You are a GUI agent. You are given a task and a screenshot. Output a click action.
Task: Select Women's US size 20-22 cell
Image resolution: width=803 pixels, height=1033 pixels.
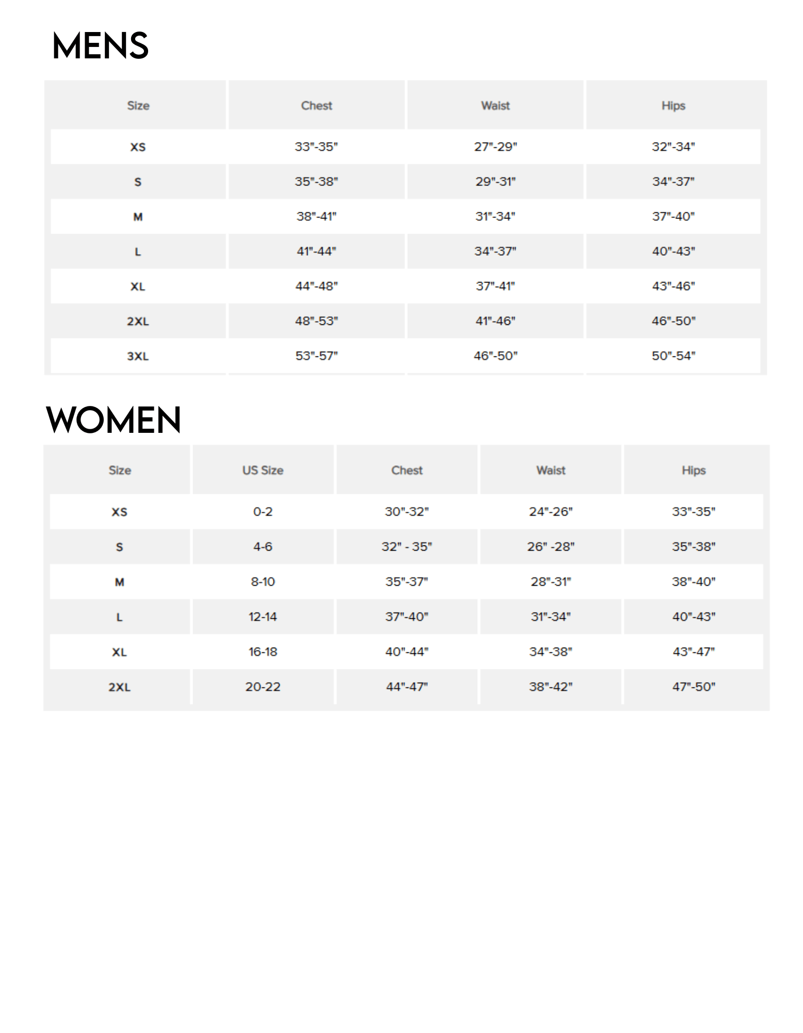263,687
